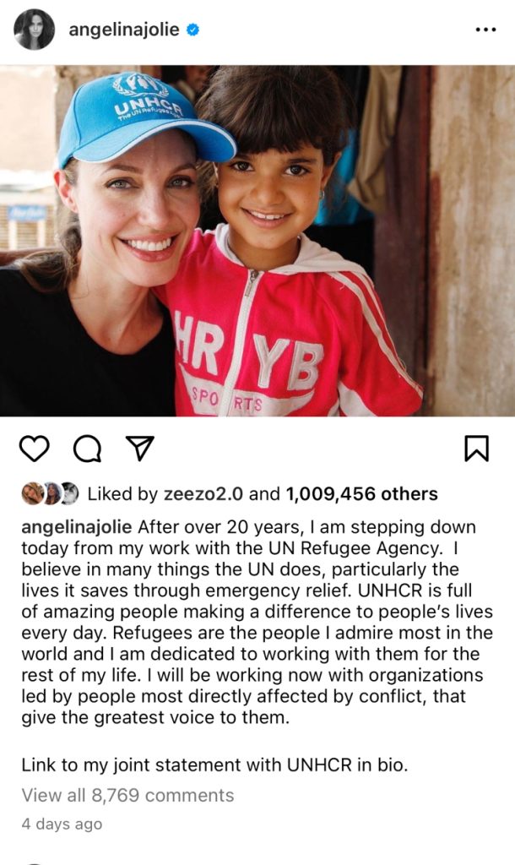This screenshot has width=515, height=865.
Task: Save the post with the bookmark icon
Action: (x=477, y=449)
